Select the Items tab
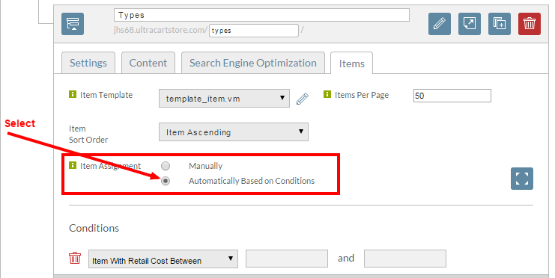The image size is (555, 278). point(351,64)
